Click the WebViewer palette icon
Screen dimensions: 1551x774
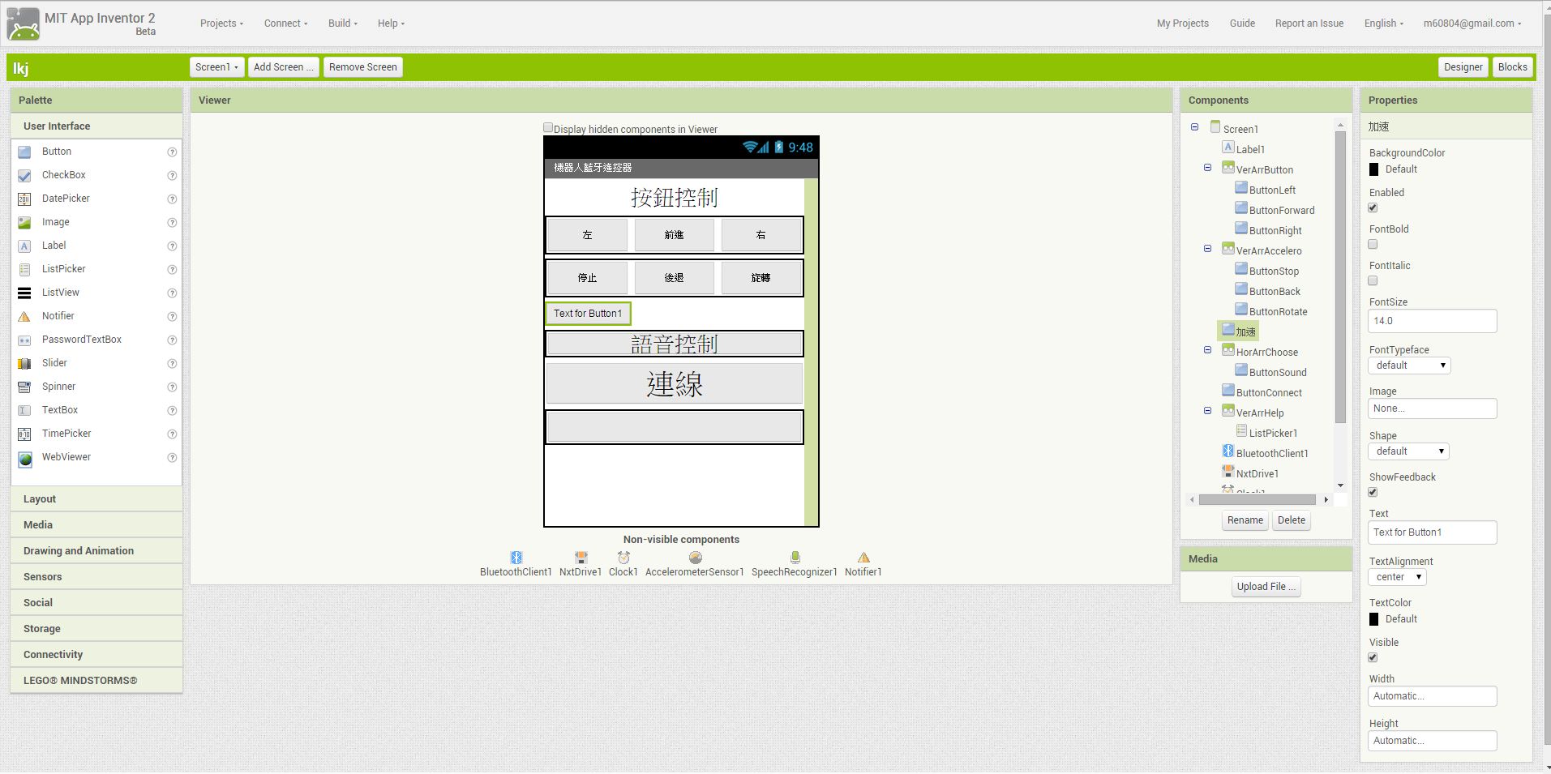coord(25,459)
